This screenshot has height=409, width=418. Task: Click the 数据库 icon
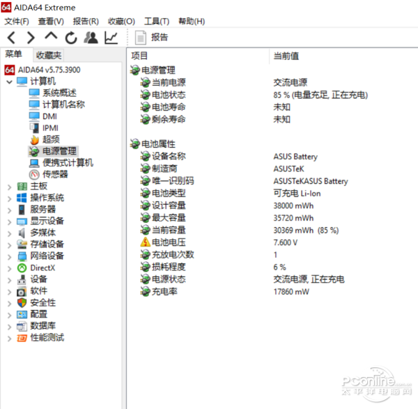click(22, 326)
